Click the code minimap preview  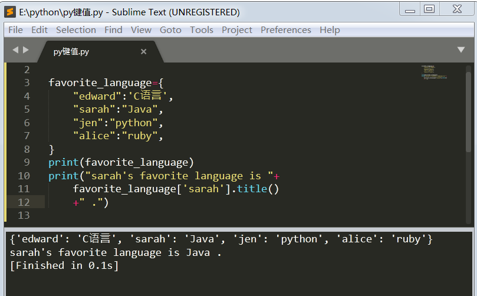pos(434,73)
